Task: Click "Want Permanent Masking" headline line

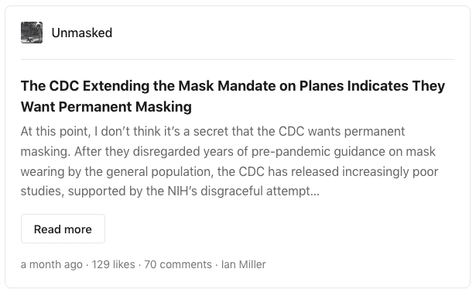Action: (106, 107)
